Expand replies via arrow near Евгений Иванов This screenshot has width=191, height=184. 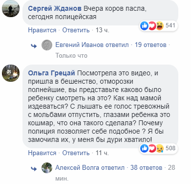pyautogui.click(x=34, y=46)
